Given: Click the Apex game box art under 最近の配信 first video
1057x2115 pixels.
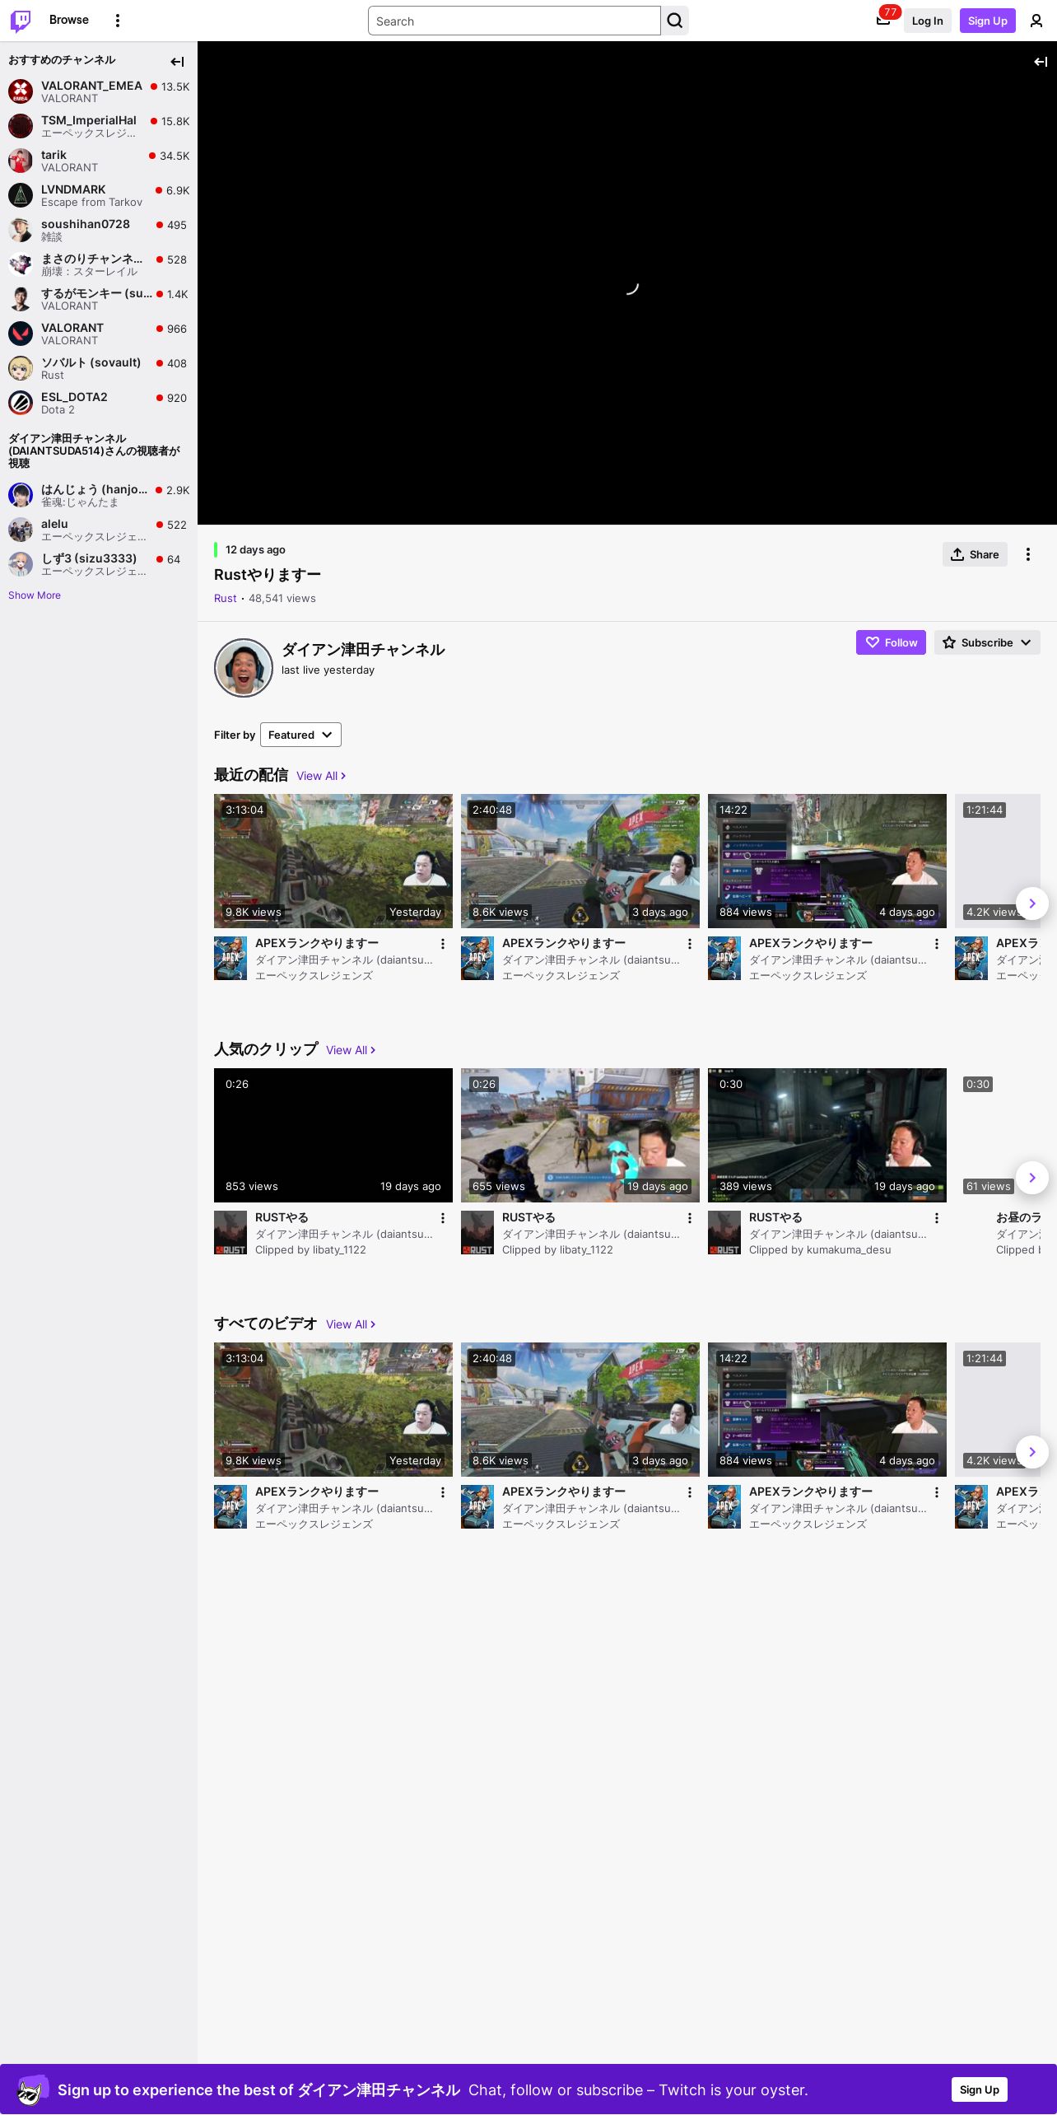Looking at the screenshot, I should coord(230,958).
